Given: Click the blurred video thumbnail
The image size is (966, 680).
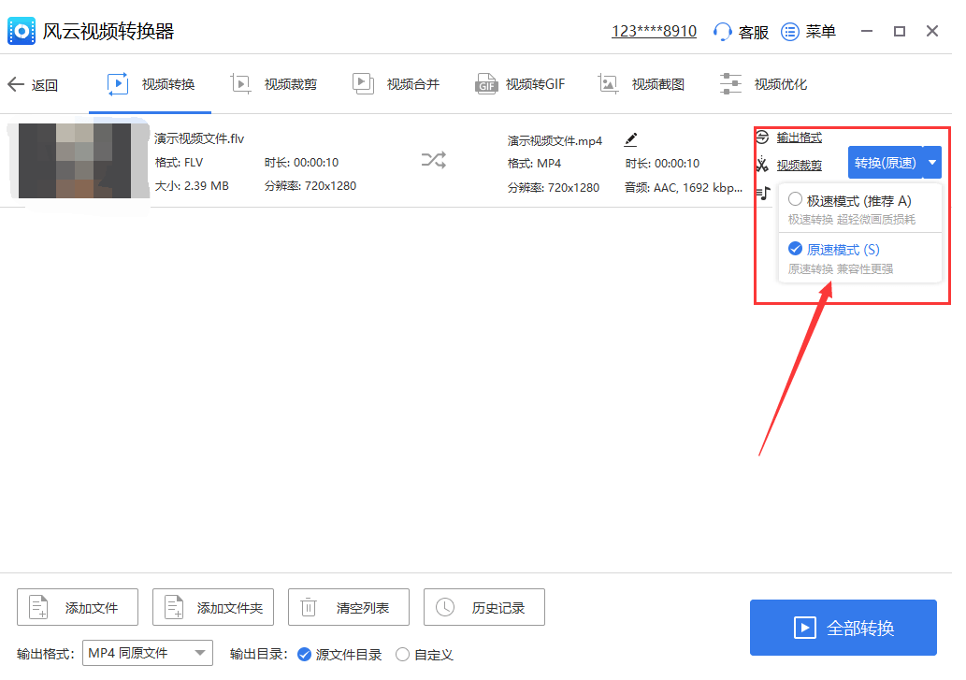Looking at the screenshot, I should click(x=75, y=160).
